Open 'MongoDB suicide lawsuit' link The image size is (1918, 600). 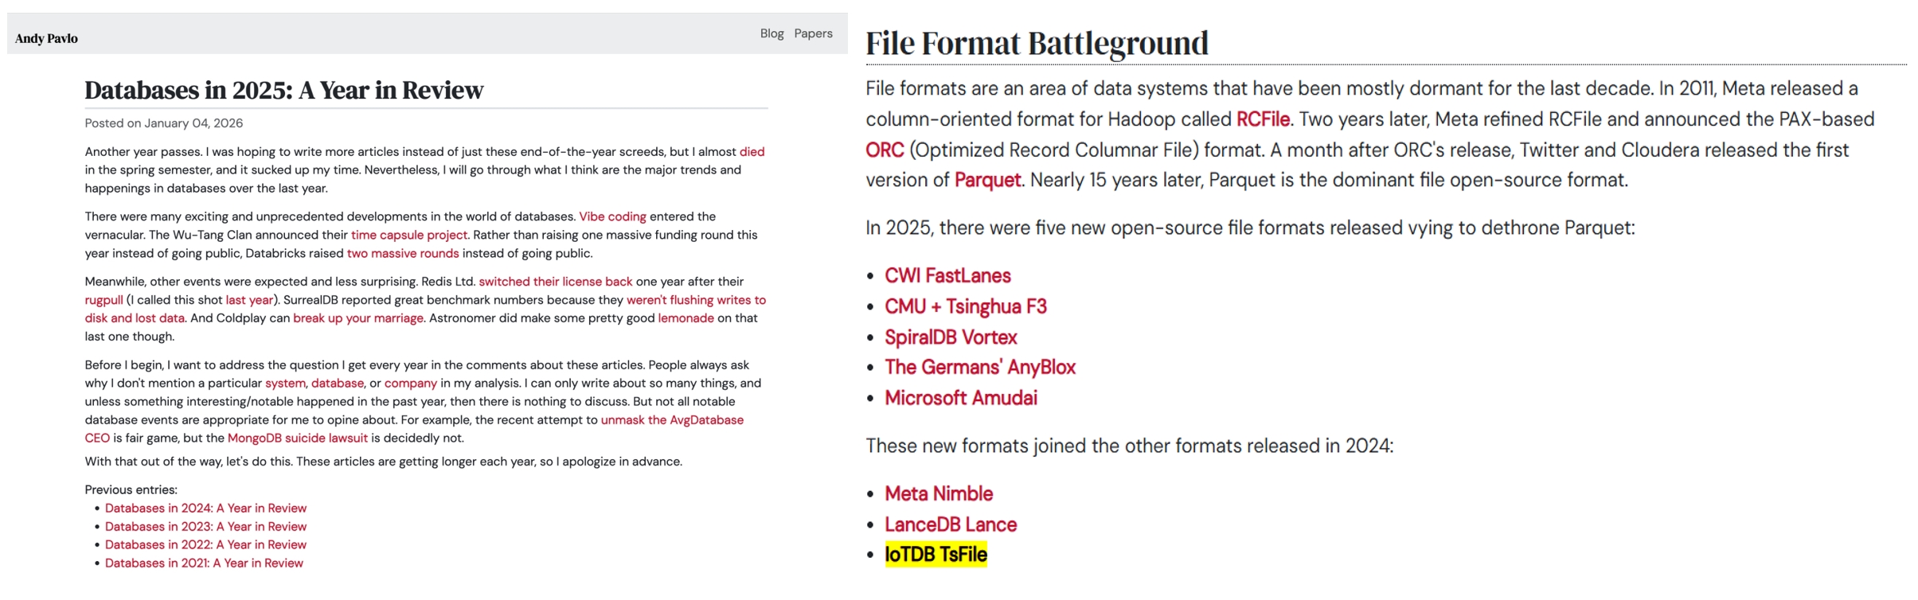pos(297,438)
